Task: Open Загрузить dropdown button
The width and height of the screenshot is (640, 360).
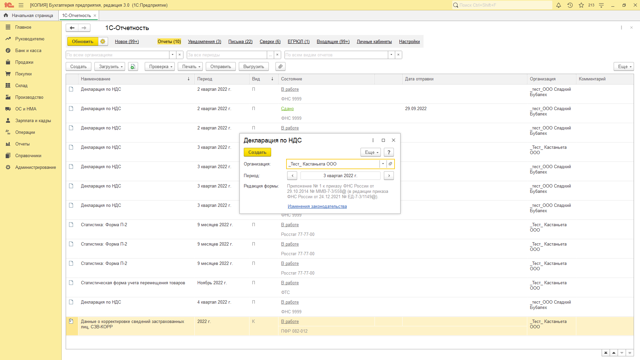Action: pos(110,66)
